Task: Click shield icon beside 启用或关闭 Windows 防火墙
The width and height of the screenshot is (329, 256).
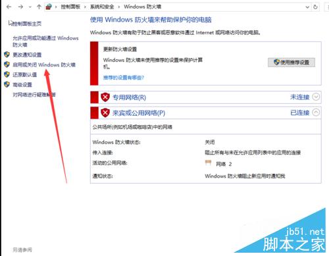Action: tap(7, 64)
